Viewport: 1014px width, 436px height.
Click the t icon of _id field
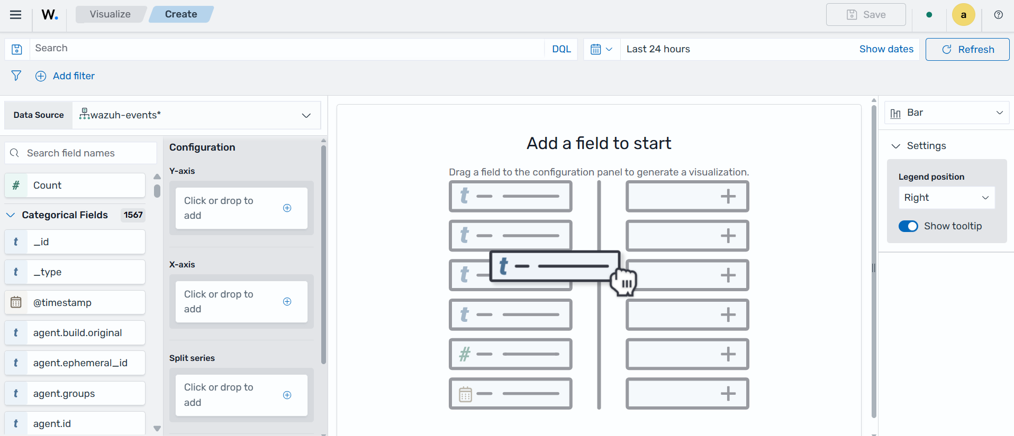[x=16, y=242]
